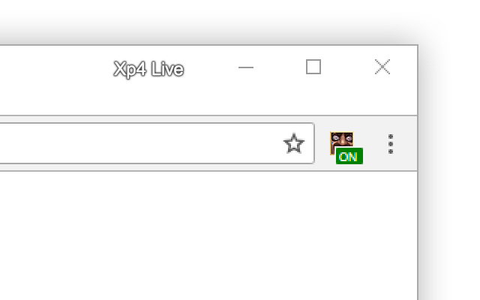Focus the address bar field

click(157, 143)
